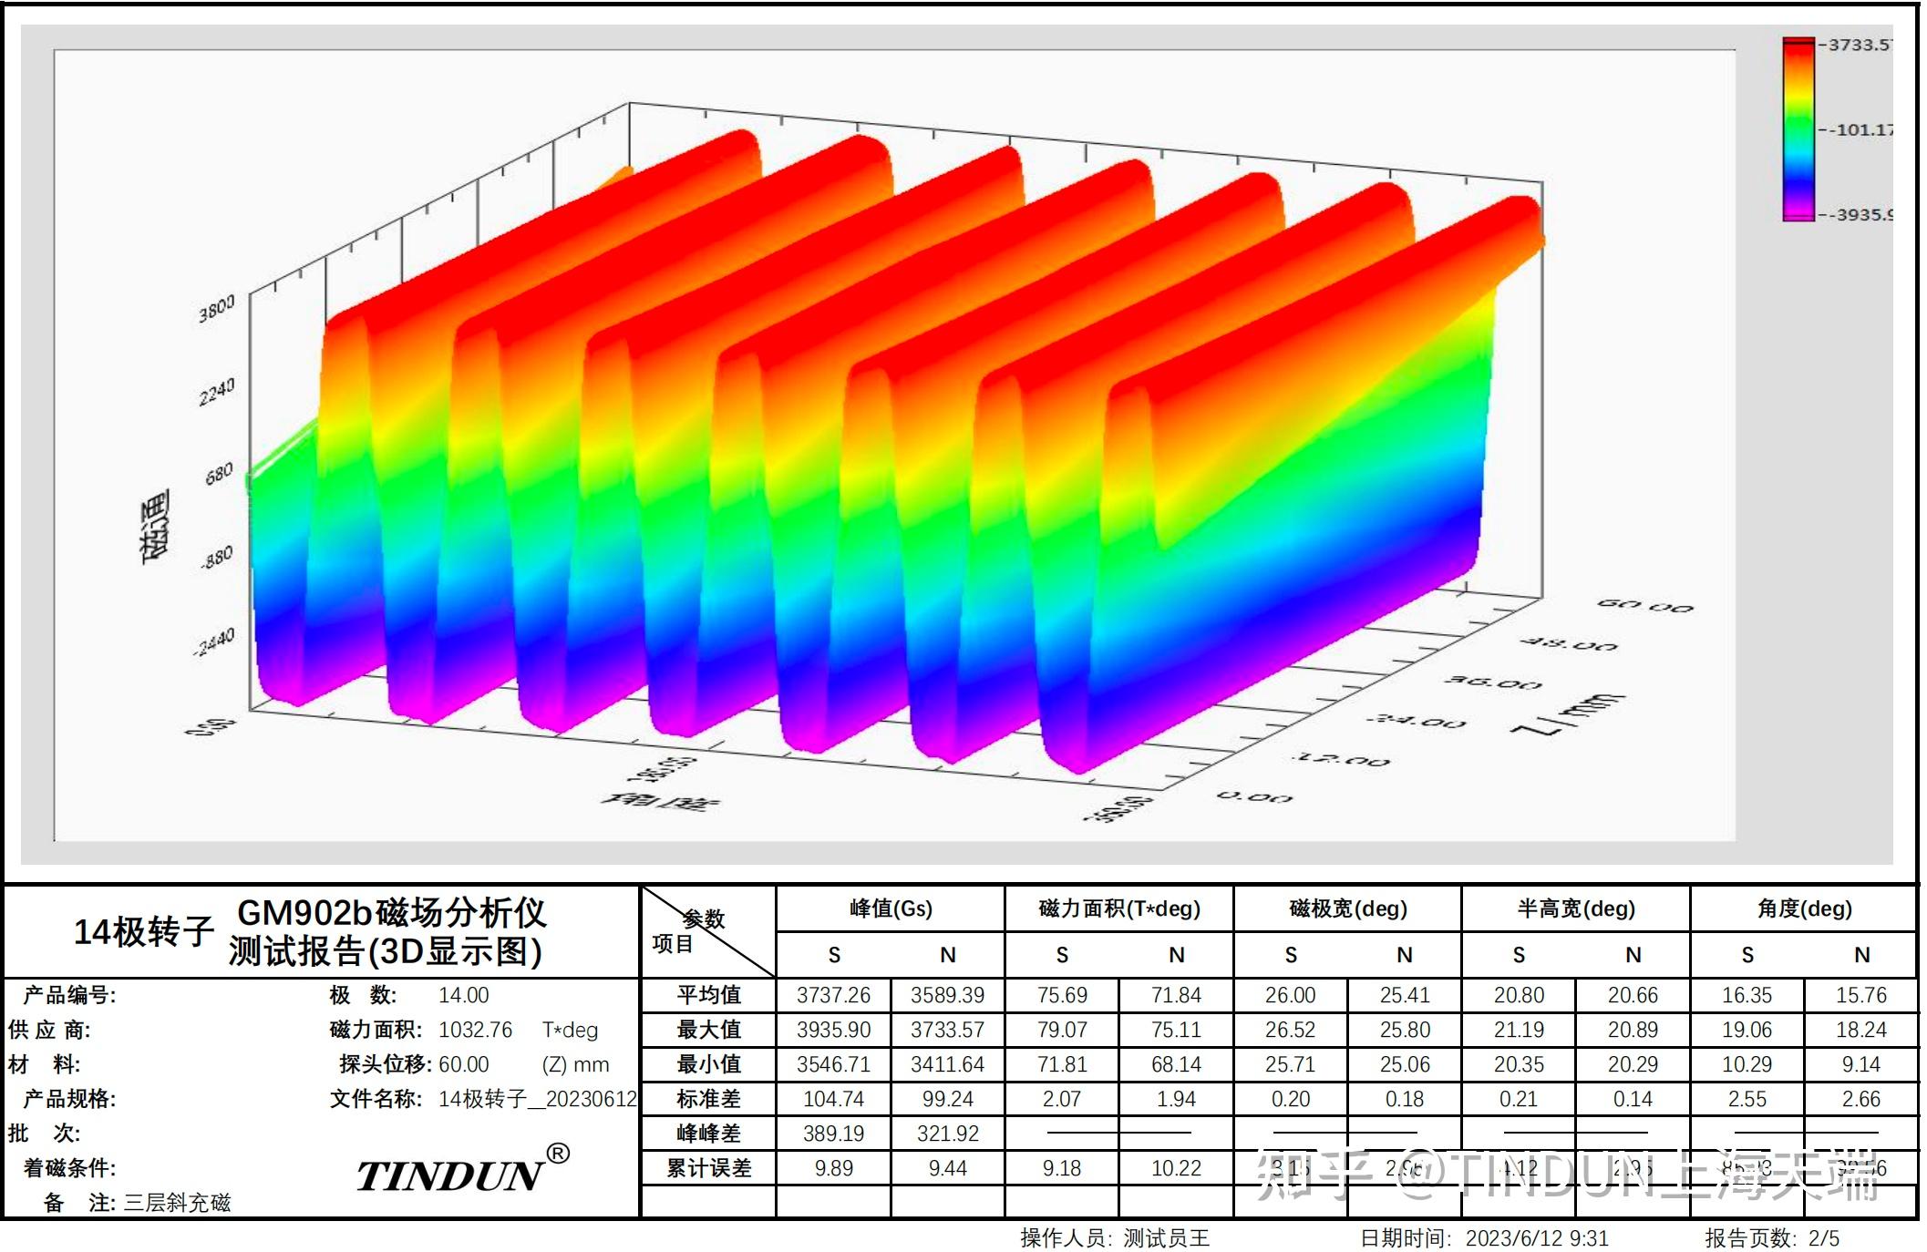
Task: Select the 供应商 field label
Action: click(x=49, y=1030)
